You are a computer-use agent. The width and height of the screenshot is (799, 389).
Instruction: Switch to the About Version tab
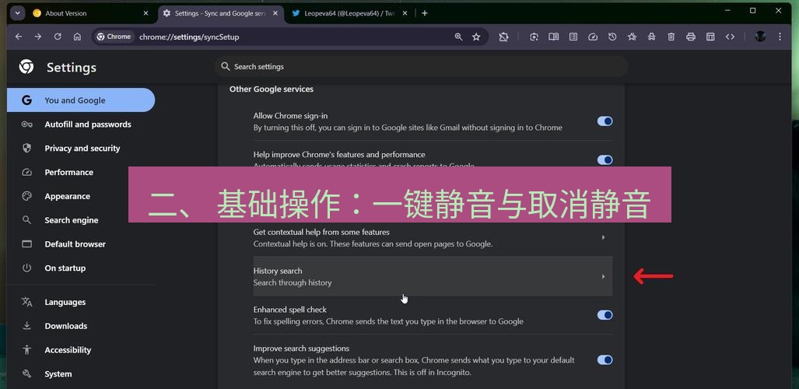click(x=92, y=13)
